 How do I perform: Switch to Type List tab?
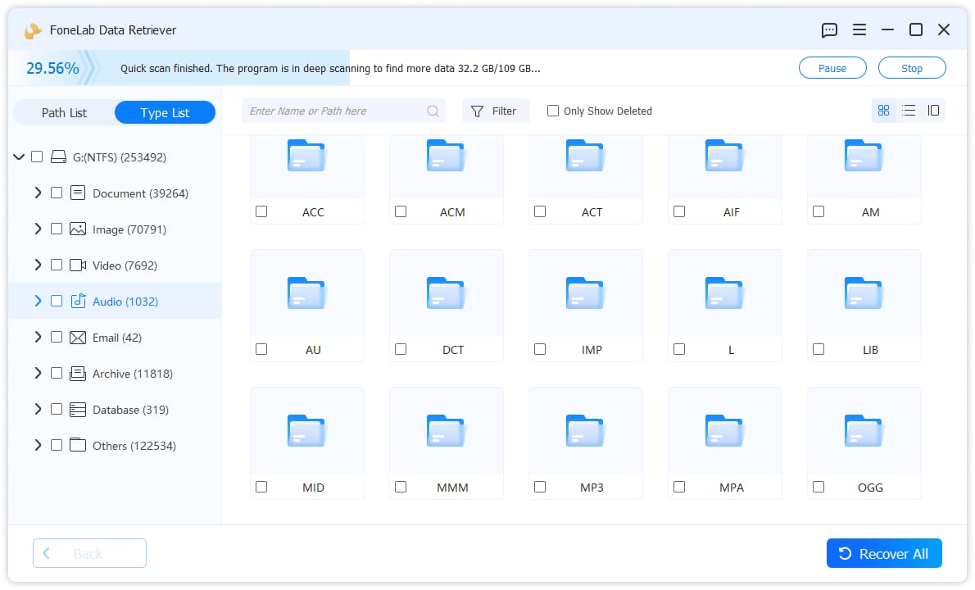(x=165, y=112)
